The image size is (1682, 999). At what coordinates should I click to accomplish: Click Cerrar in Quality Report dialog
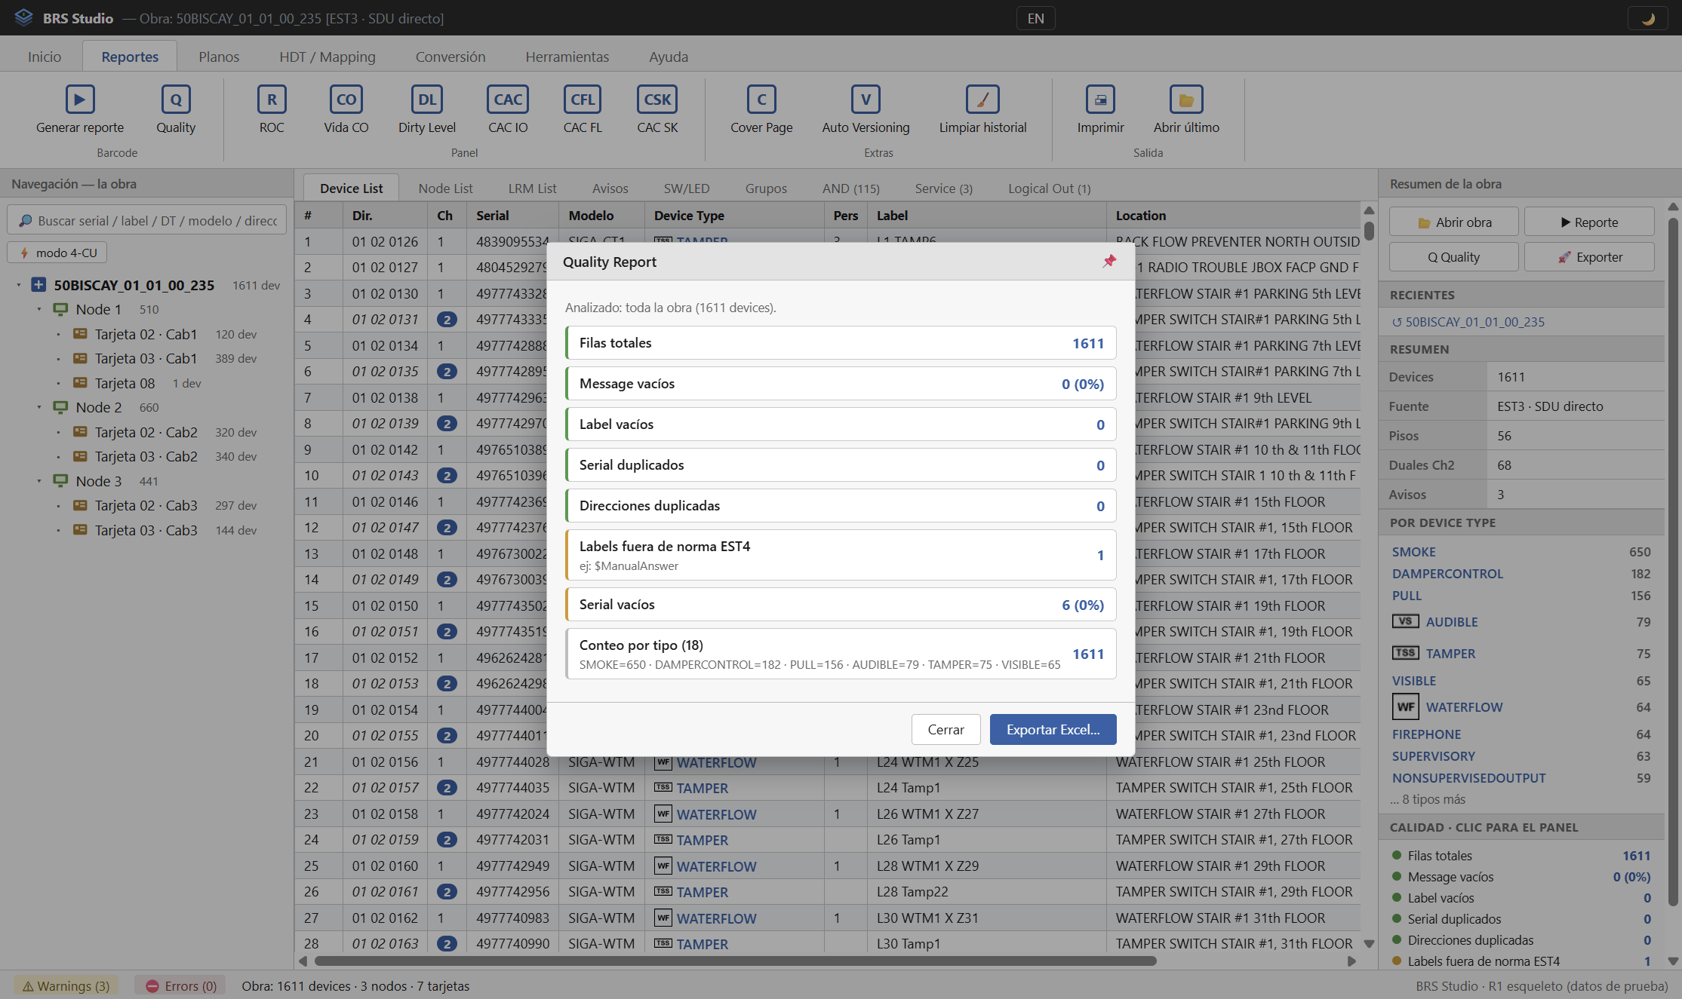pos(946,729)
